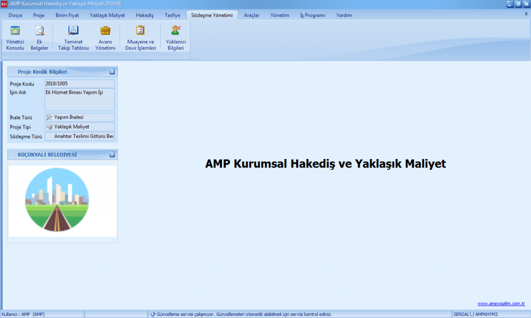Open the Yaklaşık Maliyet ribbon tab
The image size is (531, 318).
(x=107, y=16)
